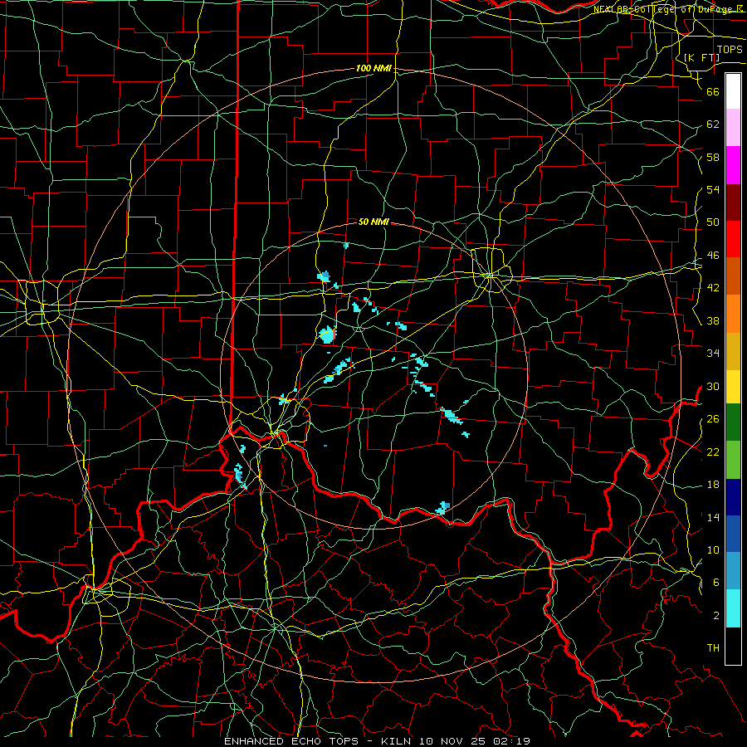The image size is (747, 747).
Task: Click the white swatch atop the tops legend
Action: [733, 91]
